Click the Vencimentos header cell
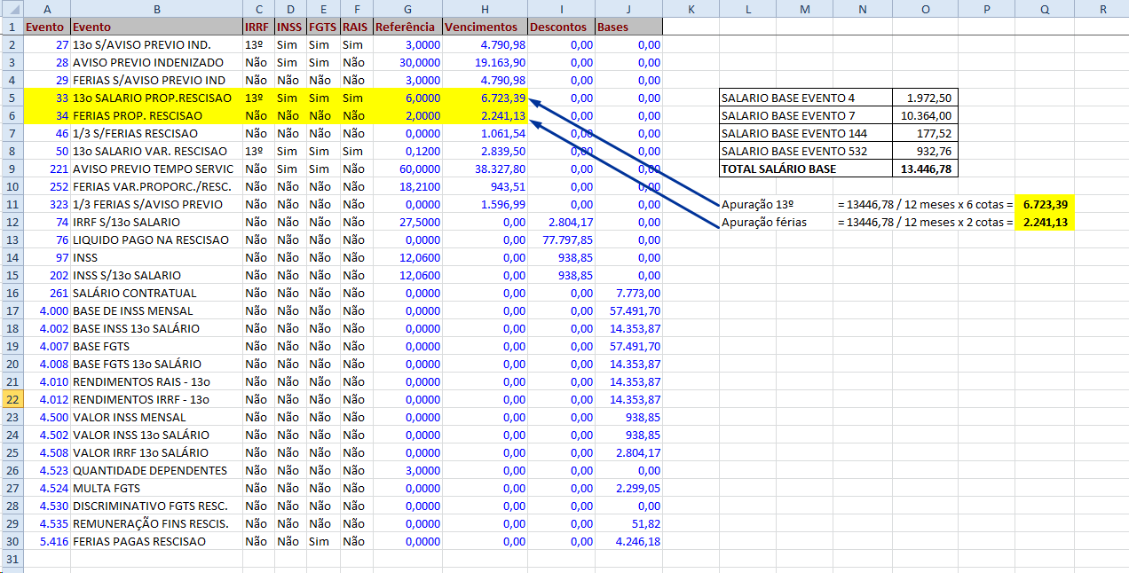This screenshot has height=573, width=1129. point(485,27)
